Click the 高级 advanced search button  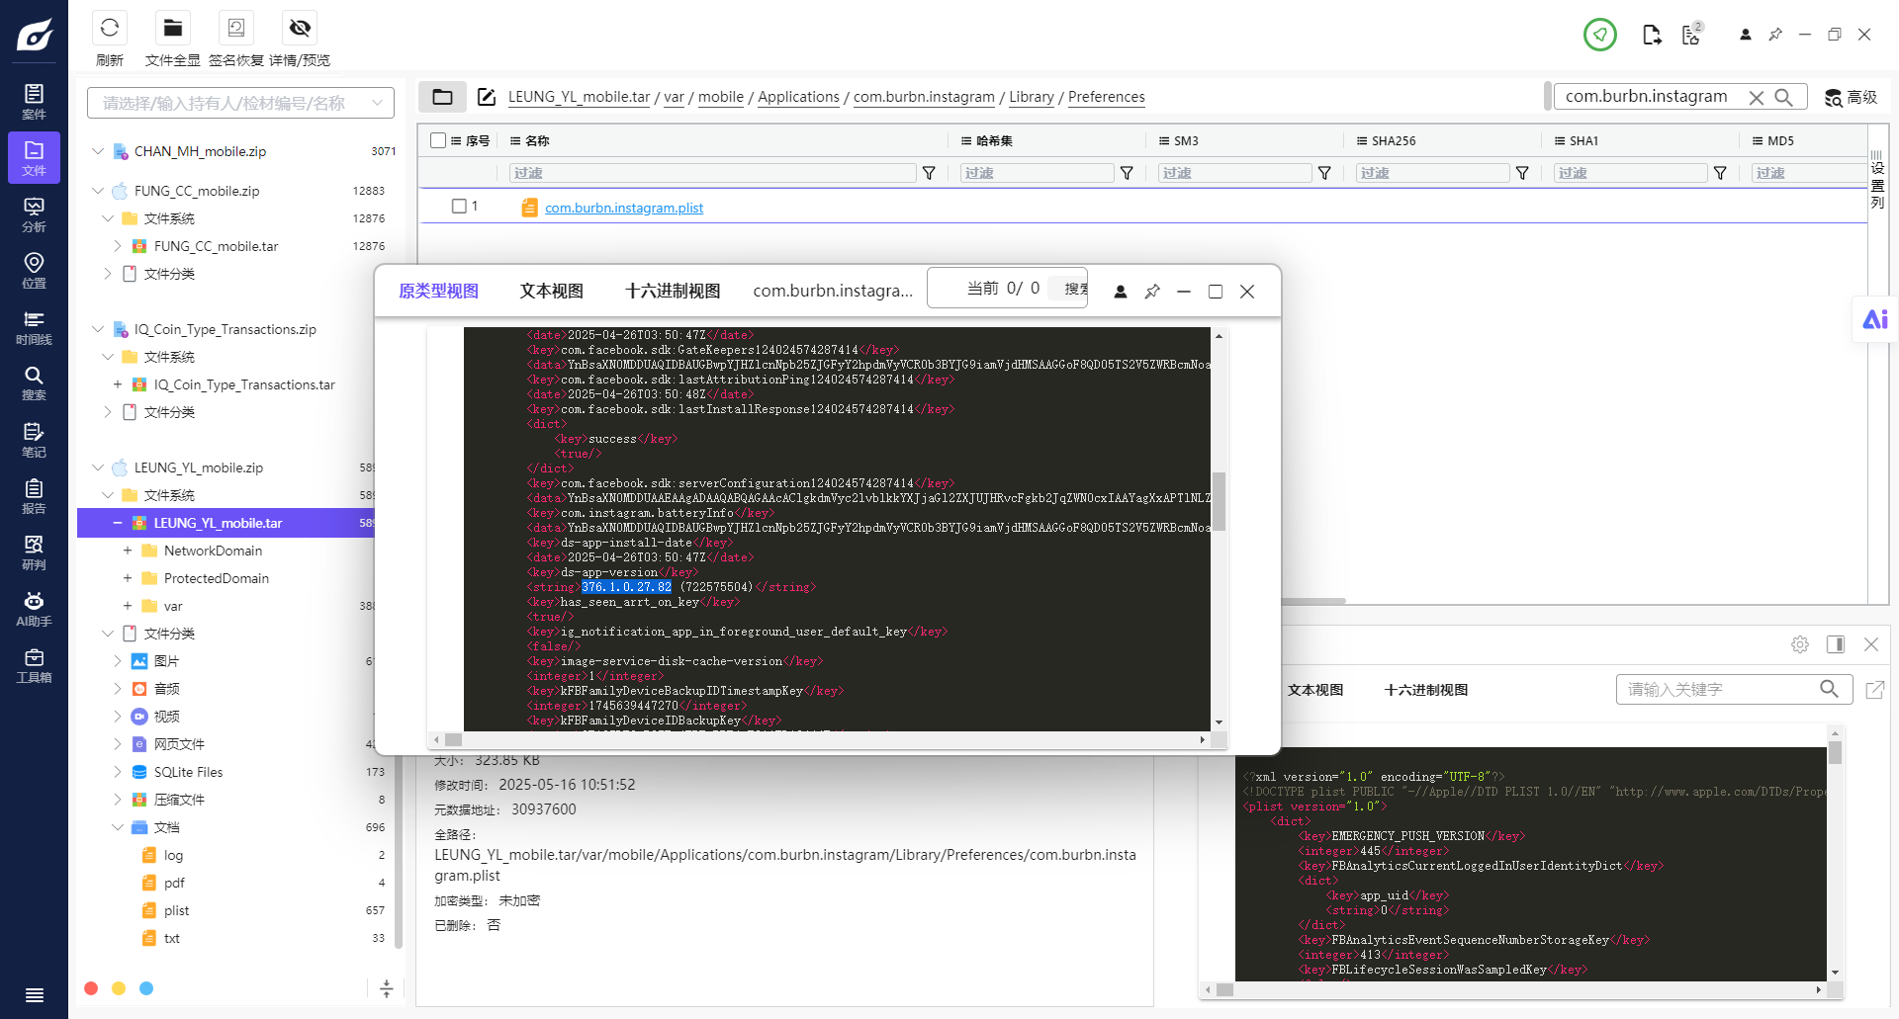point(1851,97)
